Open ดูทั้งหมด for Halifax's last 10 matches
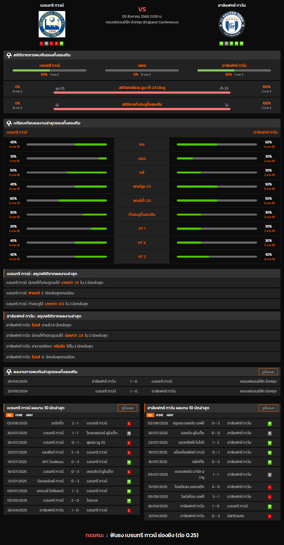Screen dimensions: 284x545 [x=268, y=408]
